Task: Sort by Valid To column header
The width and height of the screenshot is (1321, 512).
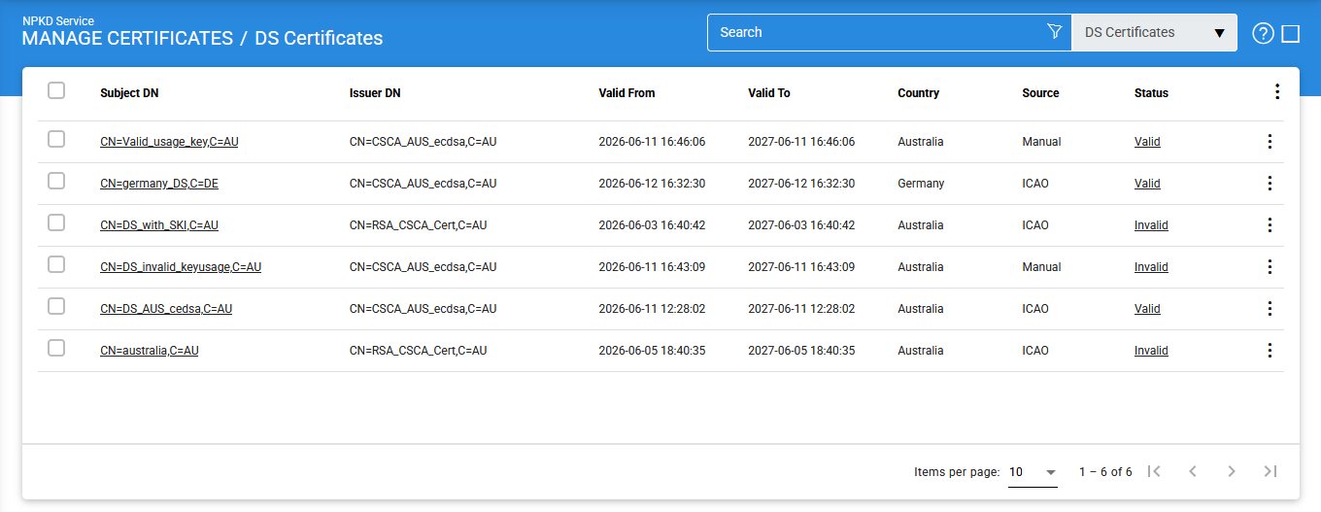Action: pos(769,93)
